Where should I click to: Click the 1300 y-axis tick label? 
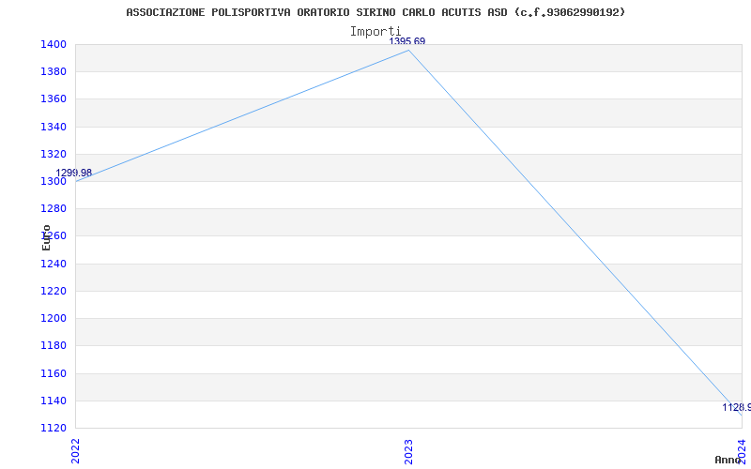click(54, 181)
